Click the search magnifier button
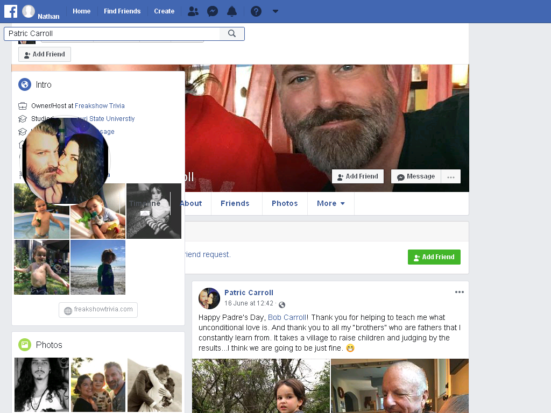Image resolution: width=551 pixels, height=413 pixels. [232, 33]
